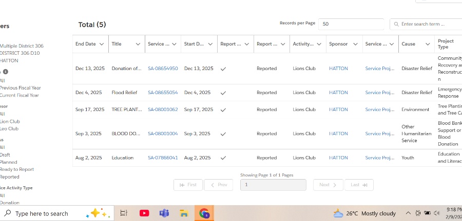Open YouTube from the taskbar
Screen dimensions: 462x221
[x=144, y=213]
